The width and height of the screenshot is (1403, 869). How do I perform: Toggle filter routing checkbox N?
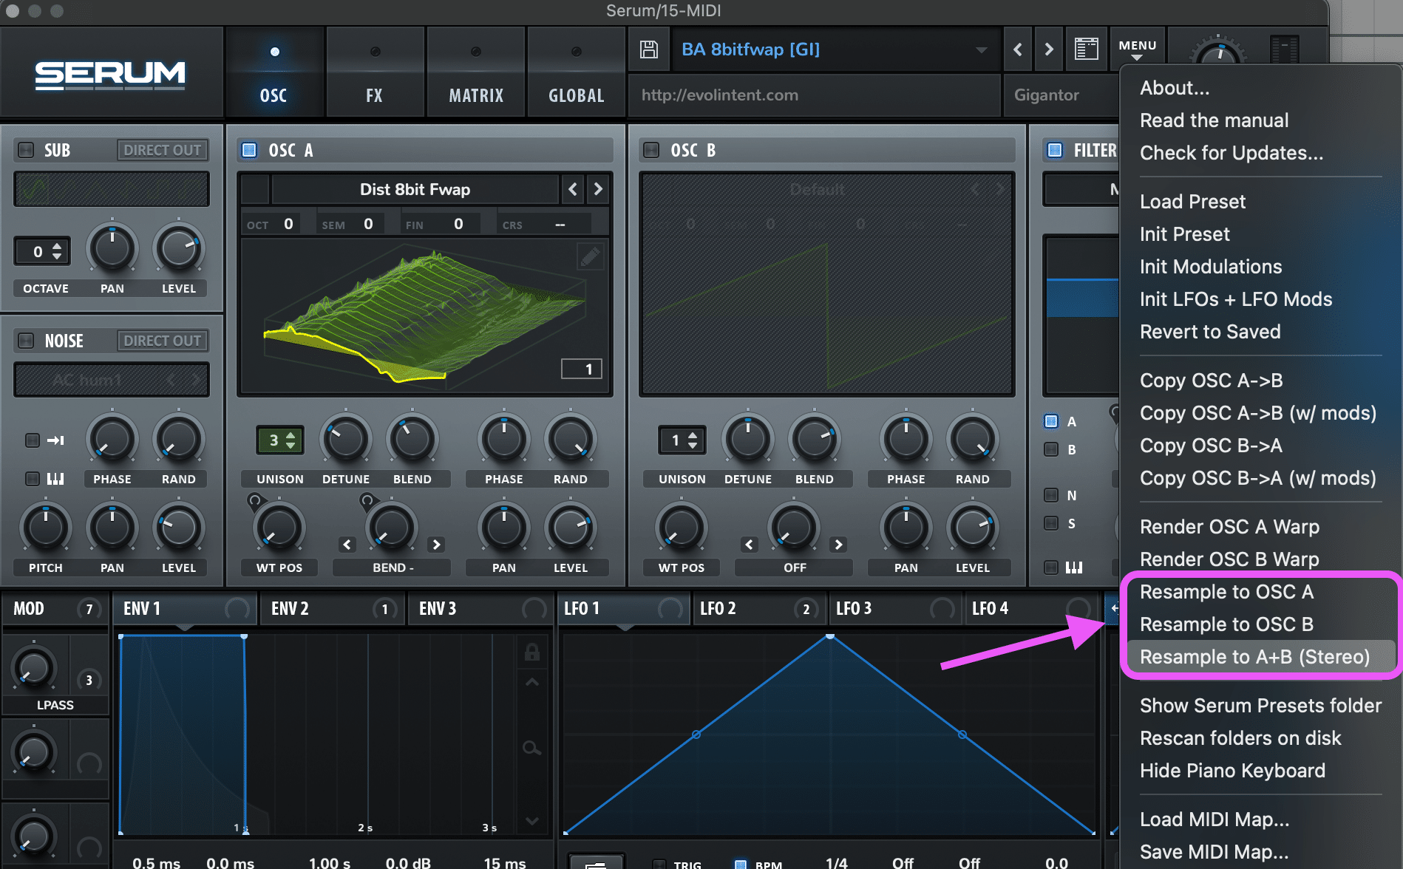point(1051,495)
